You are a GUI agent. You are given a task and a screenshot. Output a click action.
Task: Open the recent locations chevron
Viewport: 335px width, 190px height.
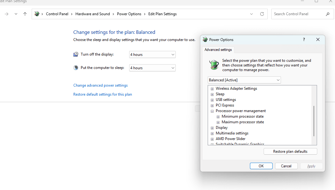tap(16, 14)
